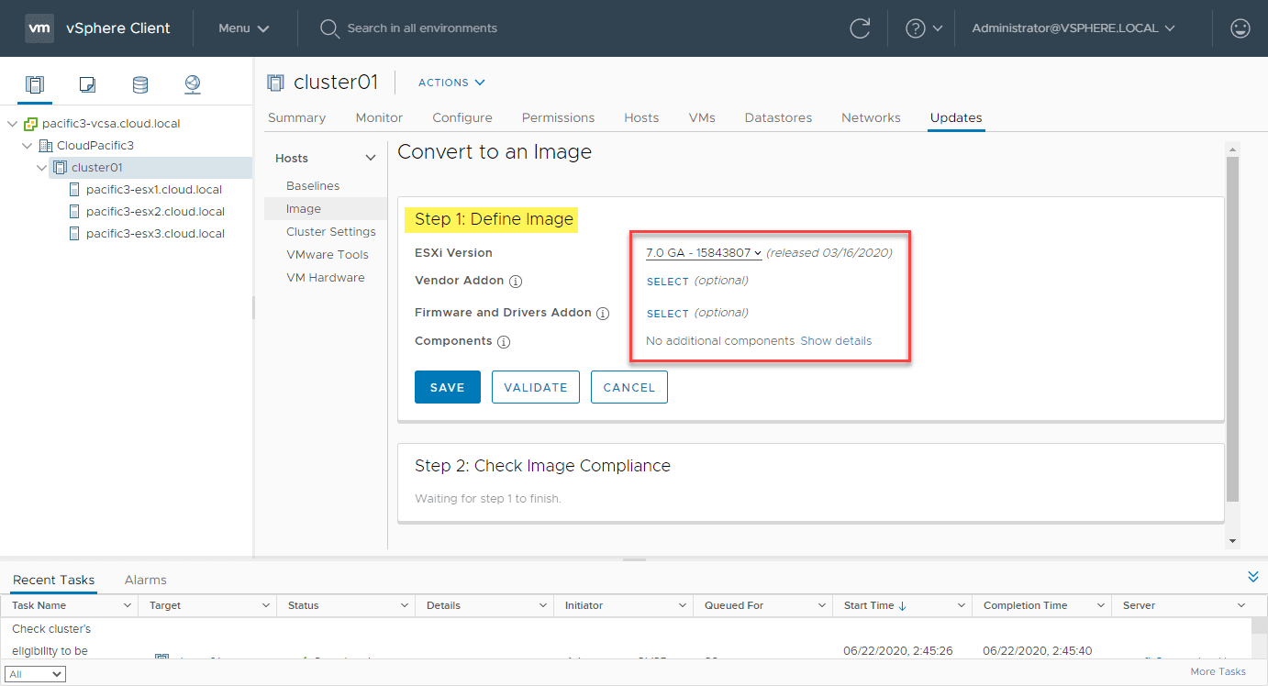Collapse the CloudPacific3 datacenter tree node
Image resolution: width=1268 pixels, height=686 pixels.
28,146
